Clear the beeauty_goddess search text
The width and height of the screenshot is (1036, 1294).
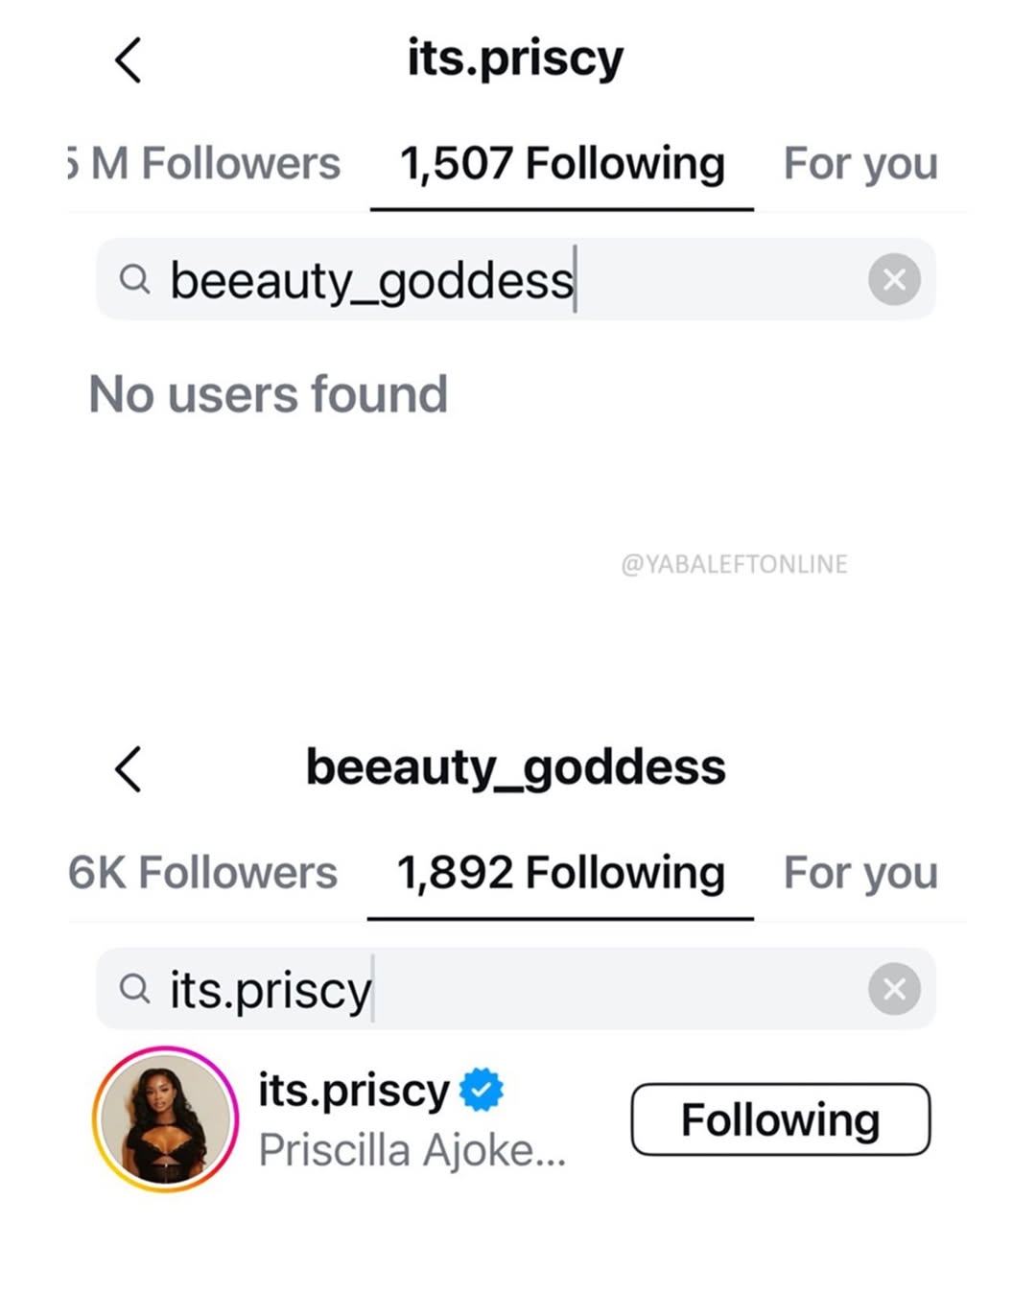[x=894, y=279]
